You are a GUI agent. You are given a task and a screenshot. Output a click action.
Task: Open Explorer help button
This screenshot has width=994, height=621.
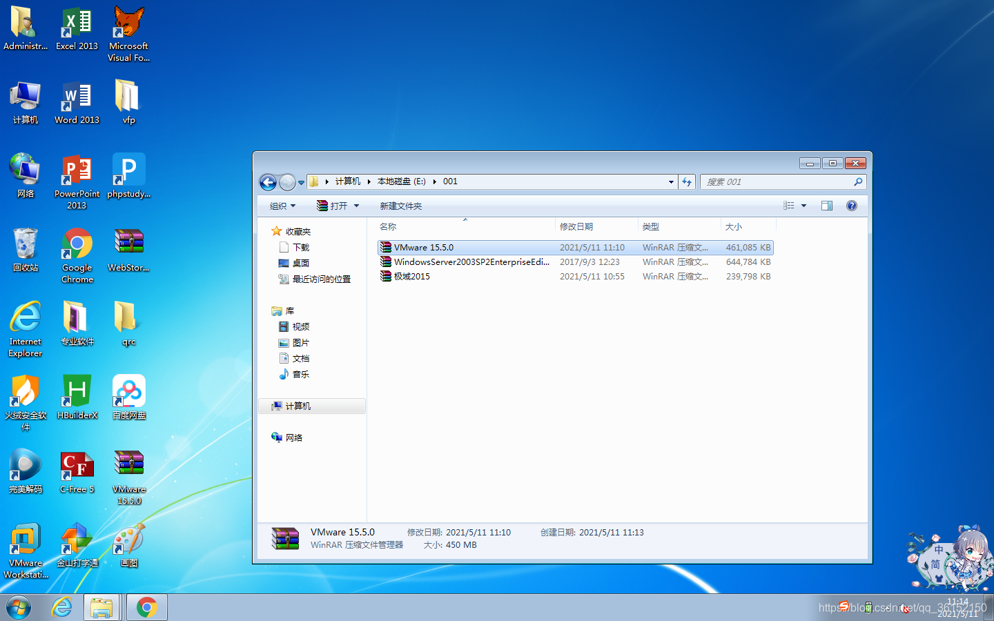(852, 206)
